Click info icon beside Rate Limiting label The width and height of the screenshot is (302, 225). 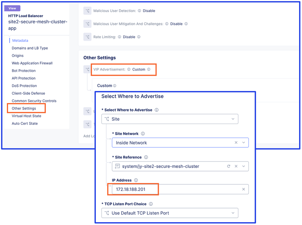120,37
